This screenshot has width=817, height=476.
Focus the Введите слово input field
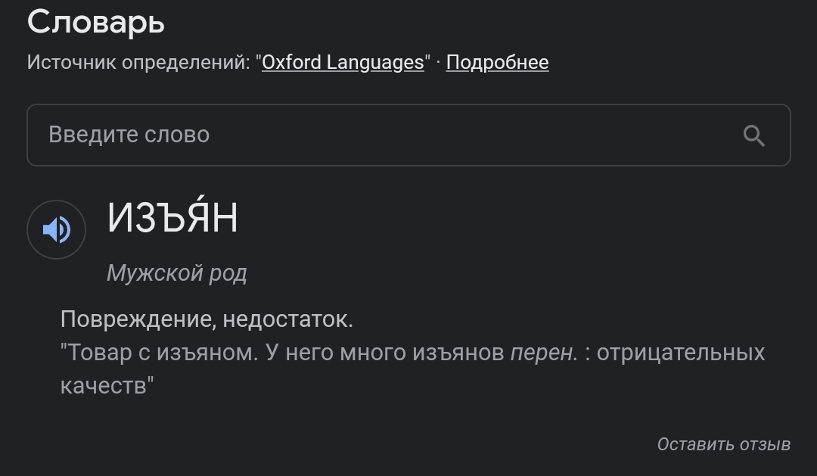(408, 135)
